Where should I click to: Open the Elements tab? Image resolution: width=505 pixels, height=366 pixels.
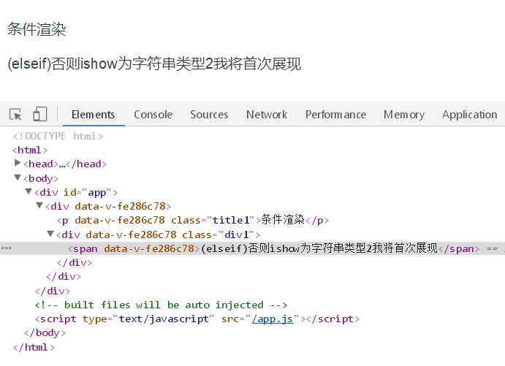93,115
